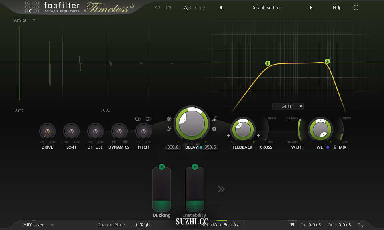
Task: Go to the previous preset arrow
Action: coord(221,8)
